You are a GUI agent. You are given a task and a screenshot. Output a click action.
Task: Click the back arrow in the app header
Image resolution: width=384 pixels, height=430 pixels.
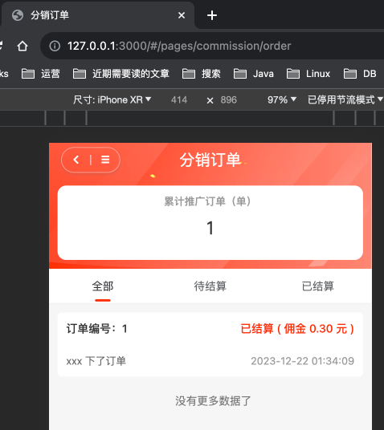(76, 160)
